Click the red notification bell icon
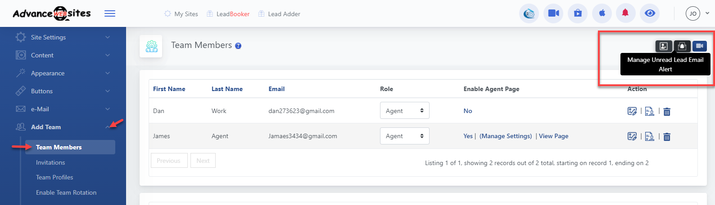Screen dimensions: 715x205 point(625,13)
